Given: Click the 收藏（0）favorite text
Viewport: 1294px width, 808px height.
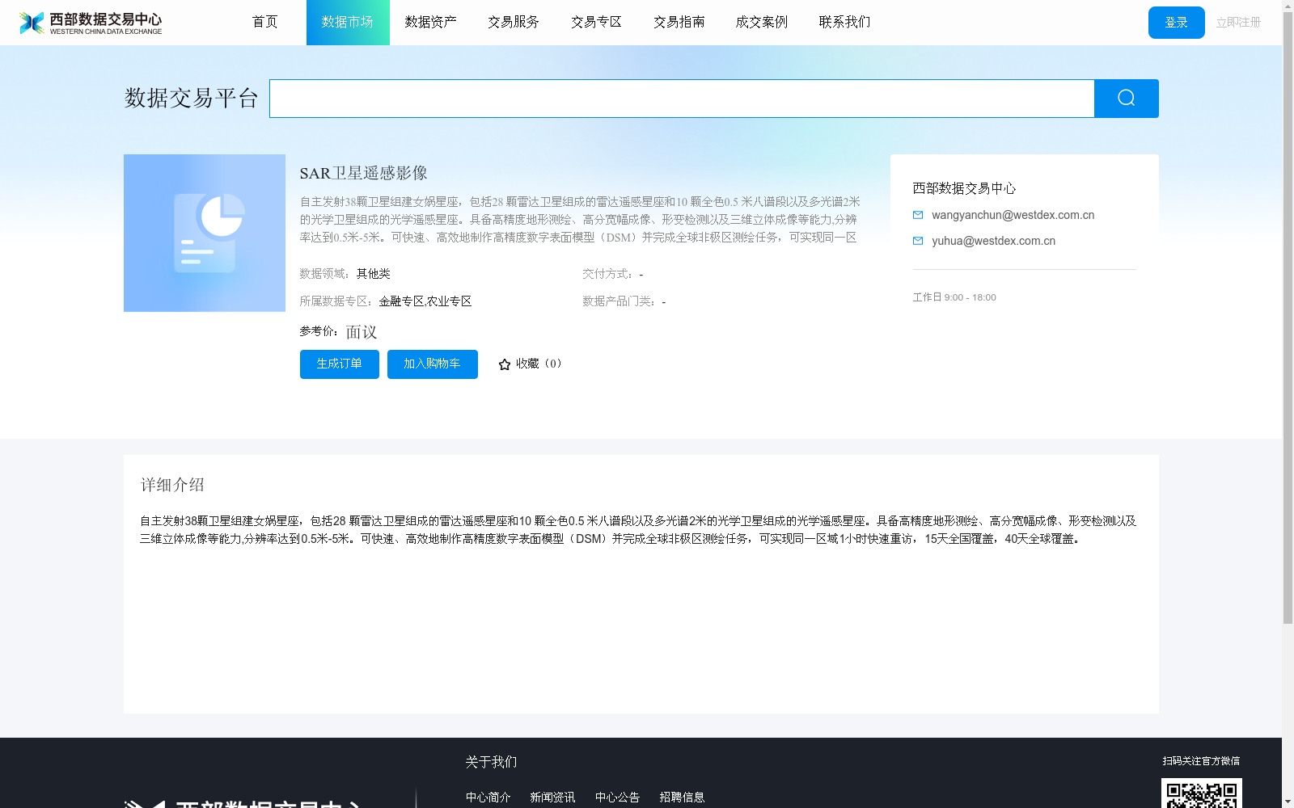Looking at the screenshot, I should tap(539, 364).
